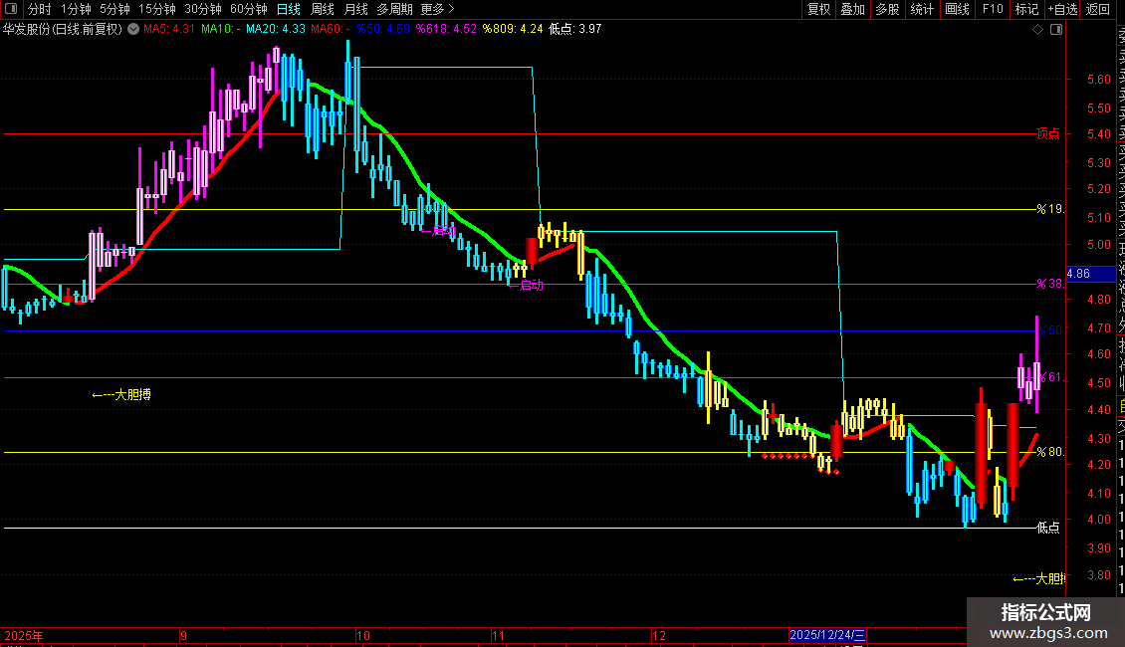The height and width of the screenshot is (647, 1125).
Task: Open the 复权 adjustment menu
Action: pyautogui.click(x=818, y=9)
